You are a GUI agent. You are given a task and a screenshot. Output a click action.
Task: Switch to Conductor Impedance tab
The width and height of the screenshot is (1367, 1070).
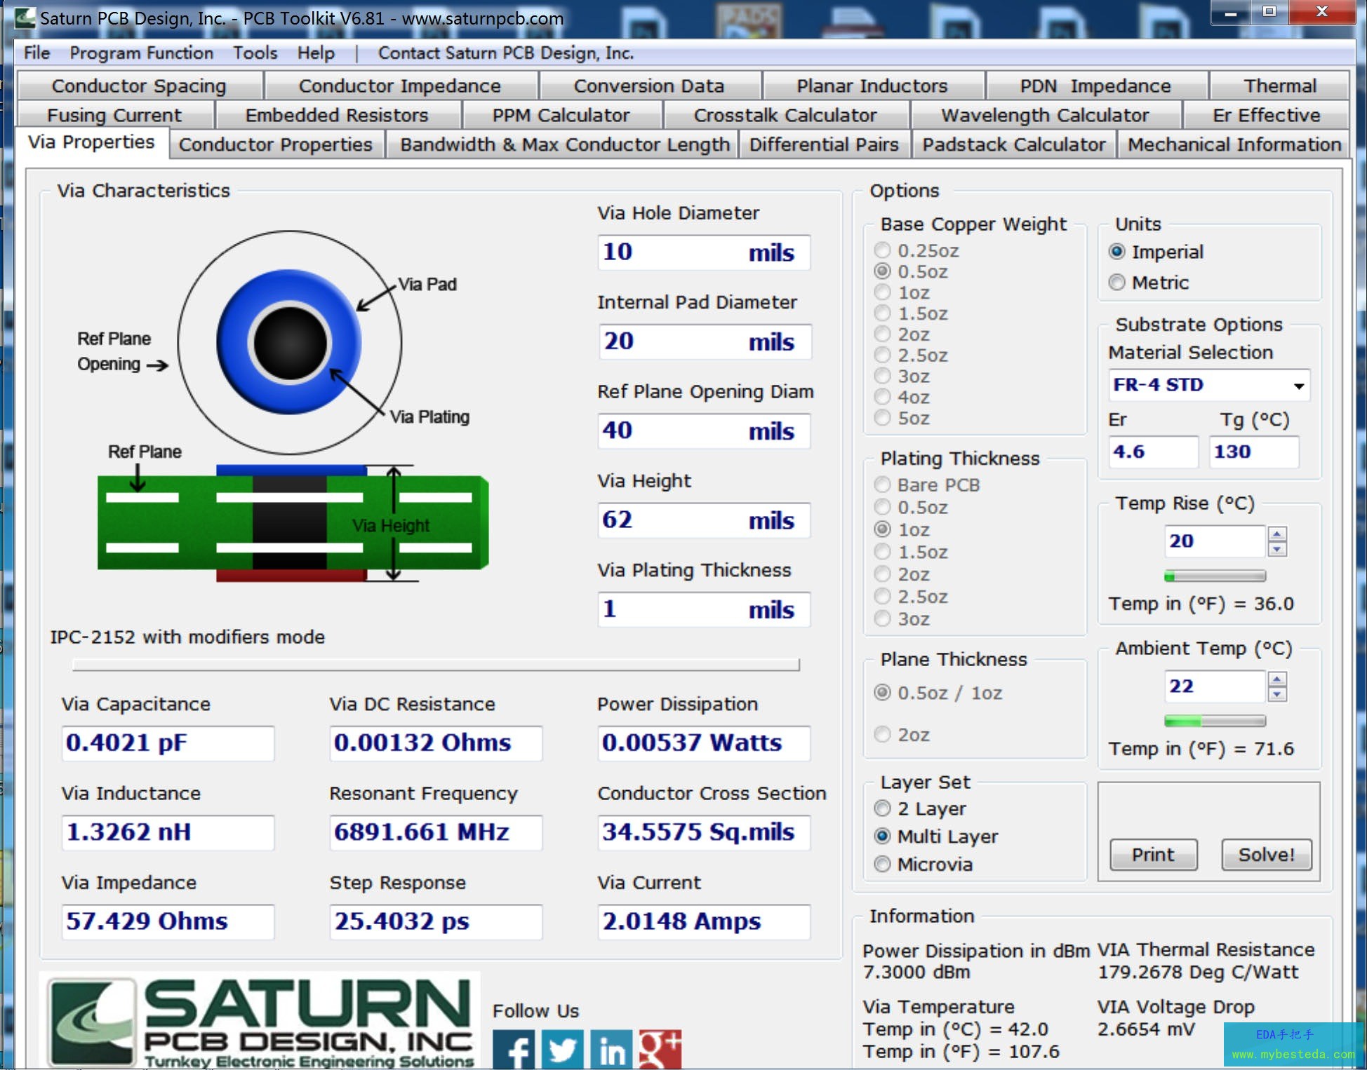[x=399, y=86]
